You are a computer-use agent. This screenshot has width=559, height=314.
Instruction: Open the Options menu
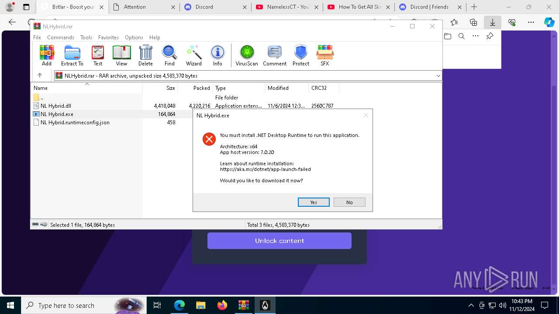tap(134, 38)
